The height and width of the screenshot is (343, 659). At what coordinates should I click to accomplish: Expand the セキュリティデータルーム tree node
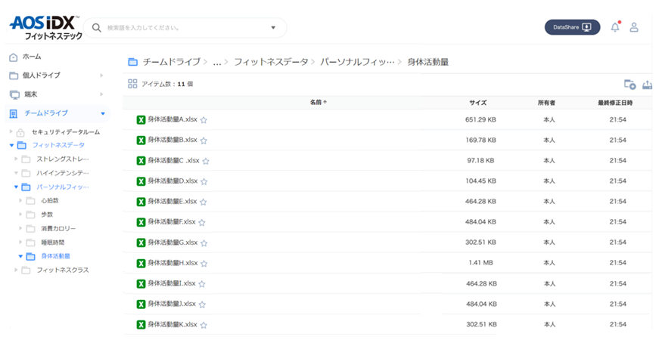[11, 131]
